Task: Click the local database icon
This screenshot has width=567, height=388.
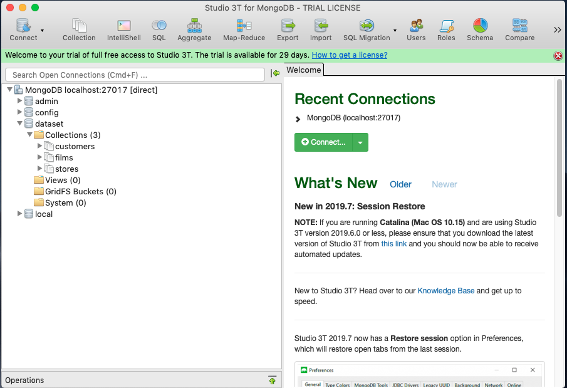Action: [29, 214]
